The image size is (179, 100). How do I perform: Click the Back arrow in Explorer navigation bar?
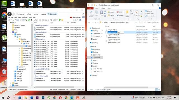click(x=89, y=22)
